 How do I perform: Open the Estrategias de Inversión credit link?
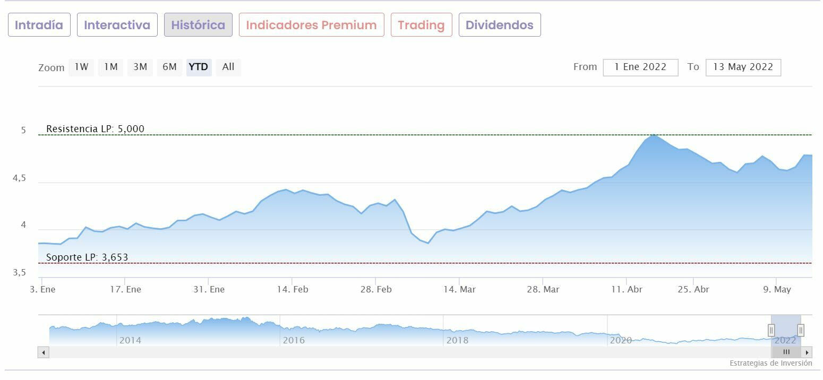(770, 364)
